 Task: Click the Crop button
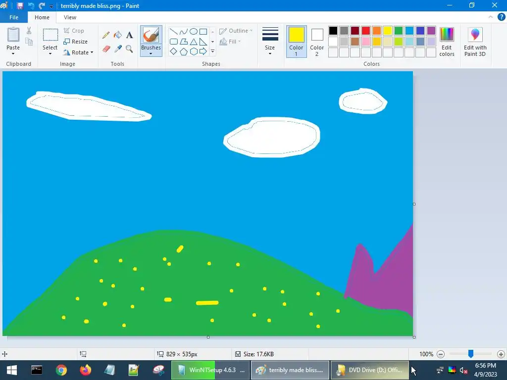[74, 31]
